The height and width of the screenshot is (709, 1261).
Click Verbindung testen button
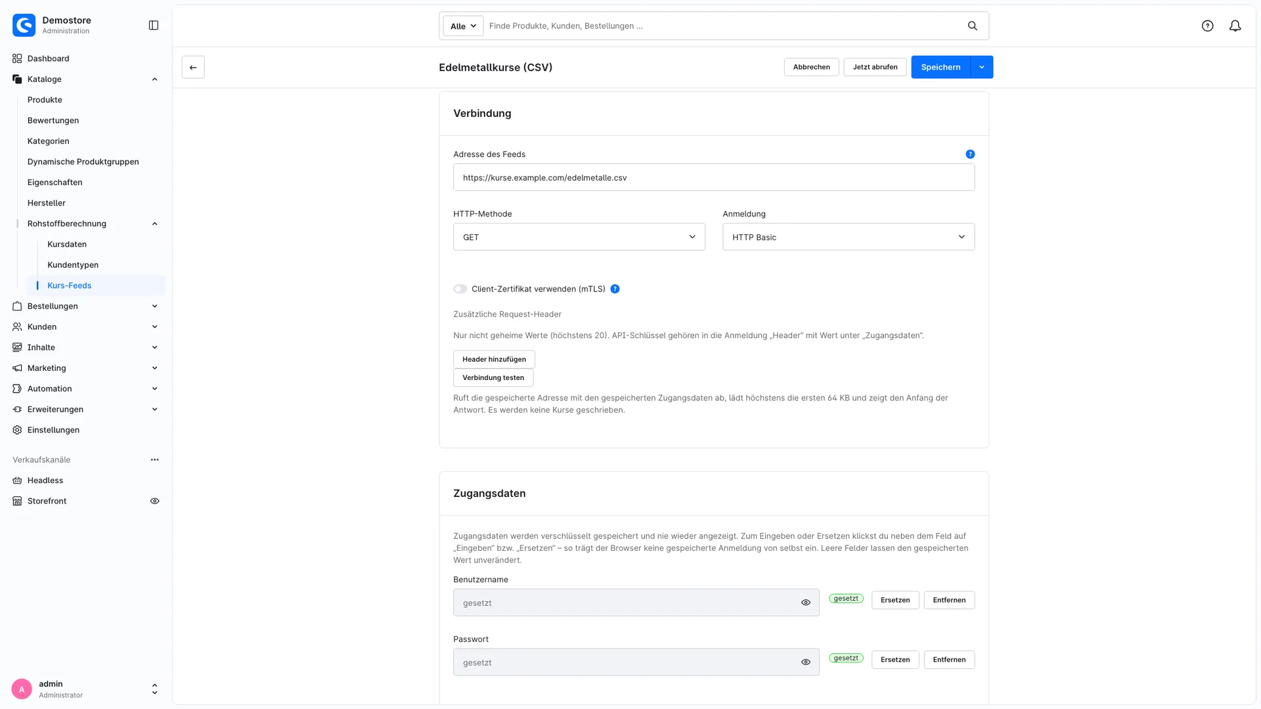(493, 377)
